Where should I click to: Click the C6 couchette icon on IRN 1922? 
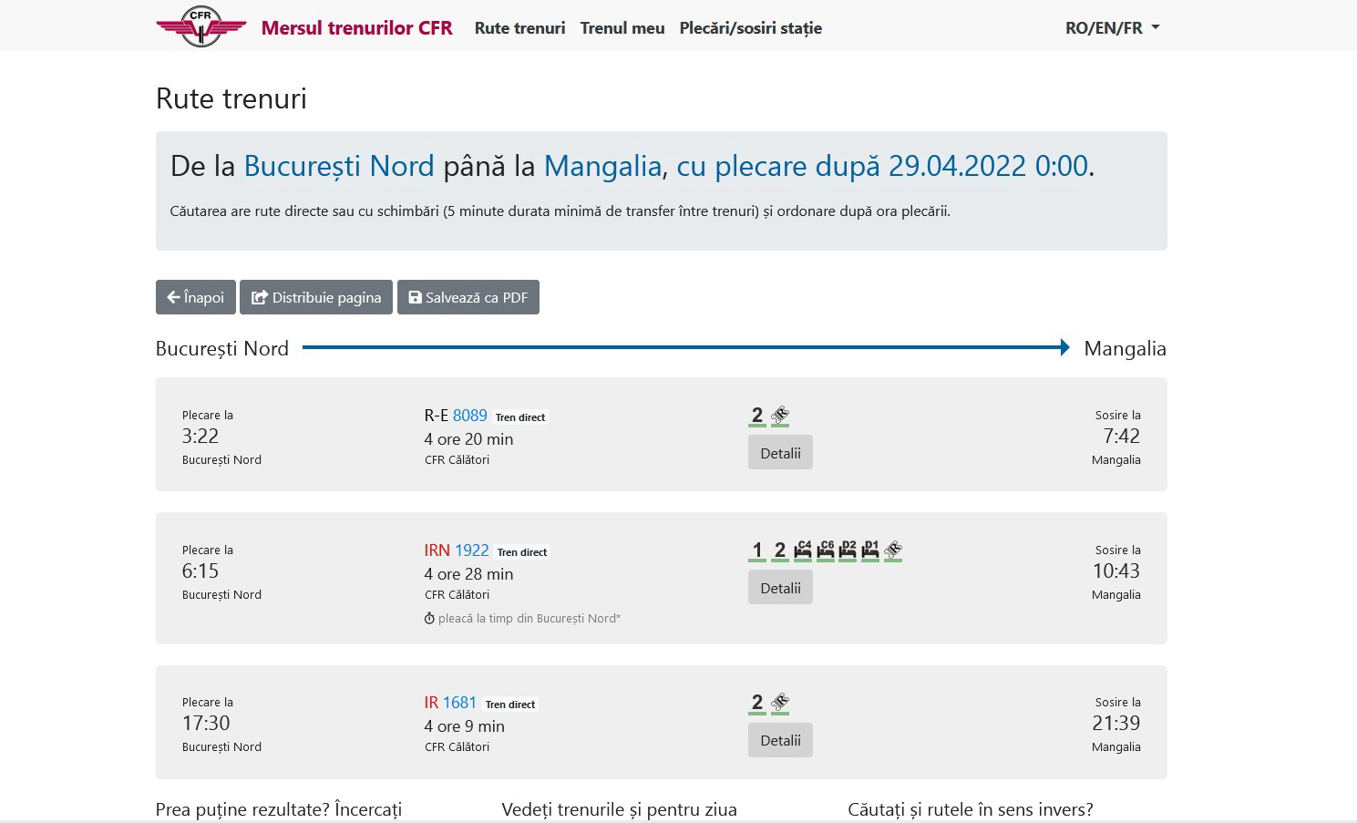826,550
